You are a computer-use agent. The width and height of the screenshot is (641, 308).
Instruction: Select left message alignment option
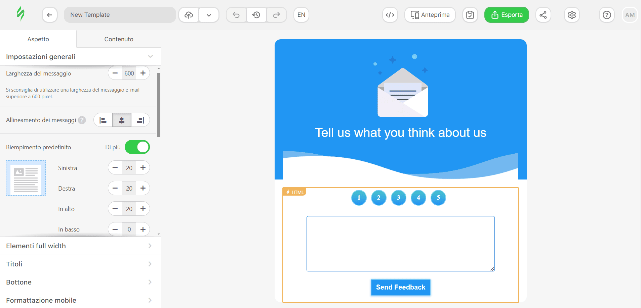tap(103, 120)
